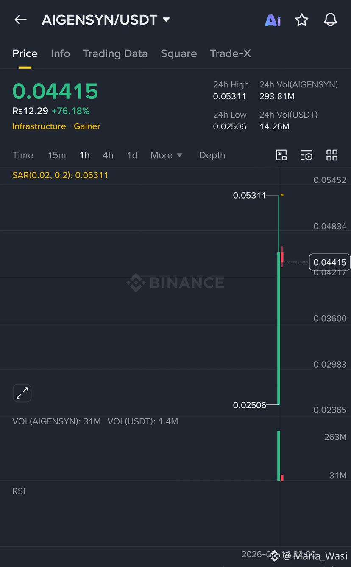Open the Ai assistant icon
Viewport: 351px width, 567px height.
273,20
